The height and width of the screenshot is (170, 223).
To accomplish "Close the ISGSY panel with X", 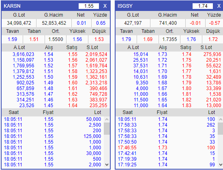I will pos(219,6).
